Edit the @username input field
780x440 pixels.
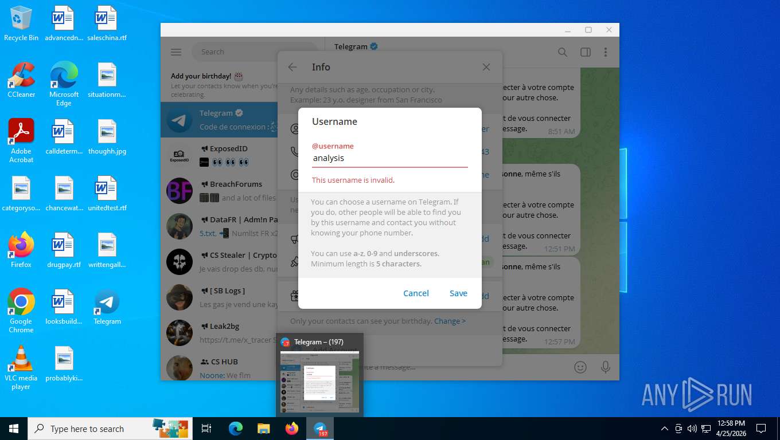point(390,158)
